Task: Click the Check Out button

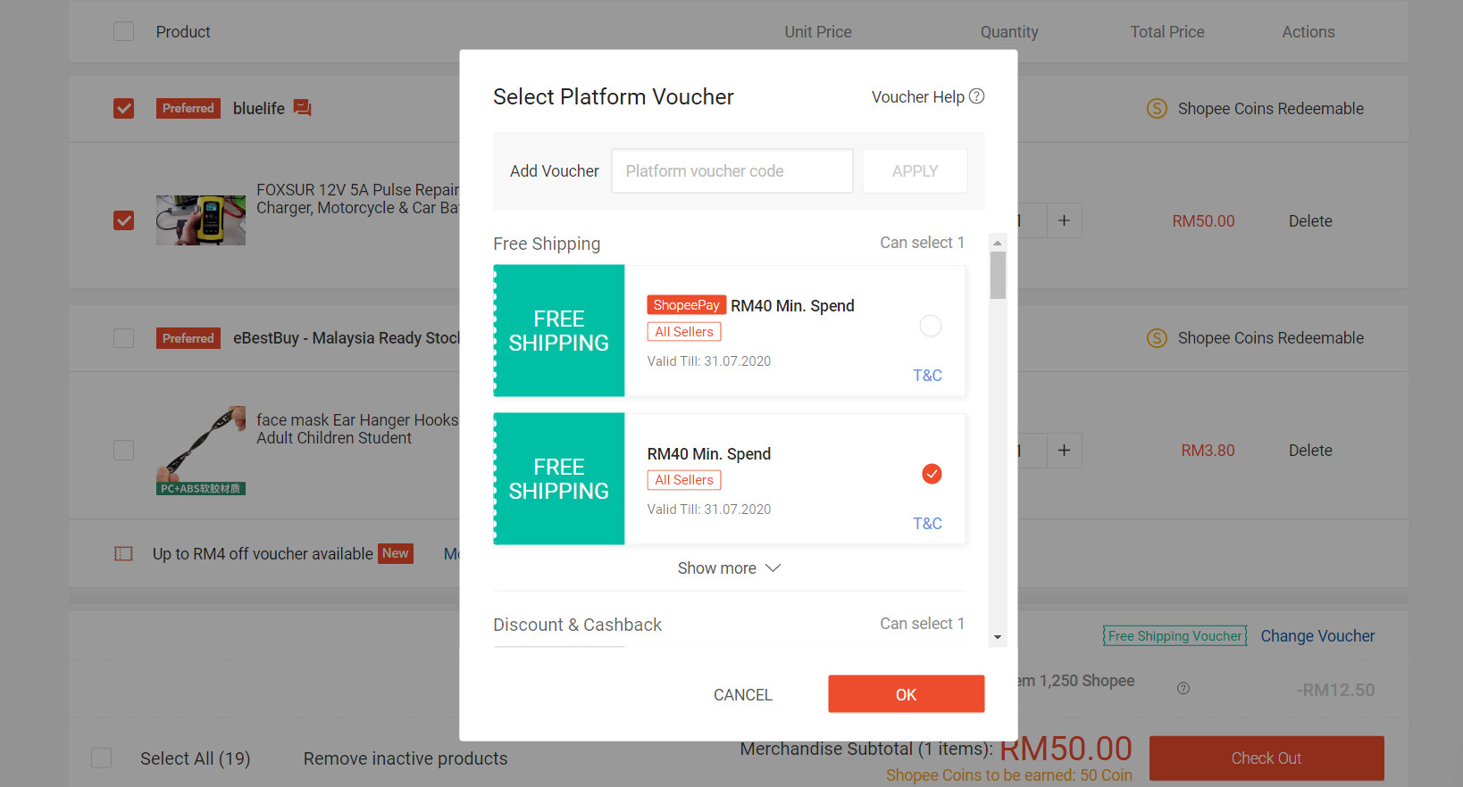Action: tap(1267, 758)
